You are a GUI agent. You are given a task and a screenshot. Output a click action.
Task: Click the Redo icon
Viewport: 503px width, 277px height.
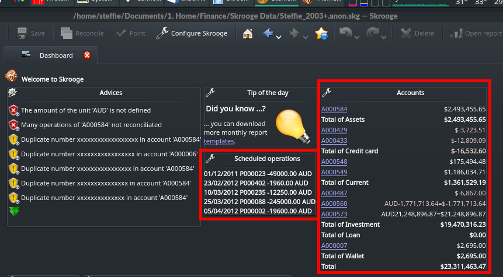pyautogui.click(x=373, y=33)
